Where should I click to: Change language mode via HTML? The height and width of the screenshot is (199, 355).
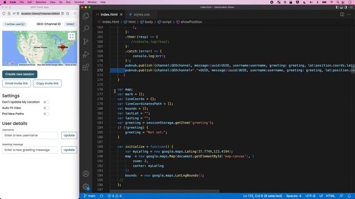(x=331, y=196)
